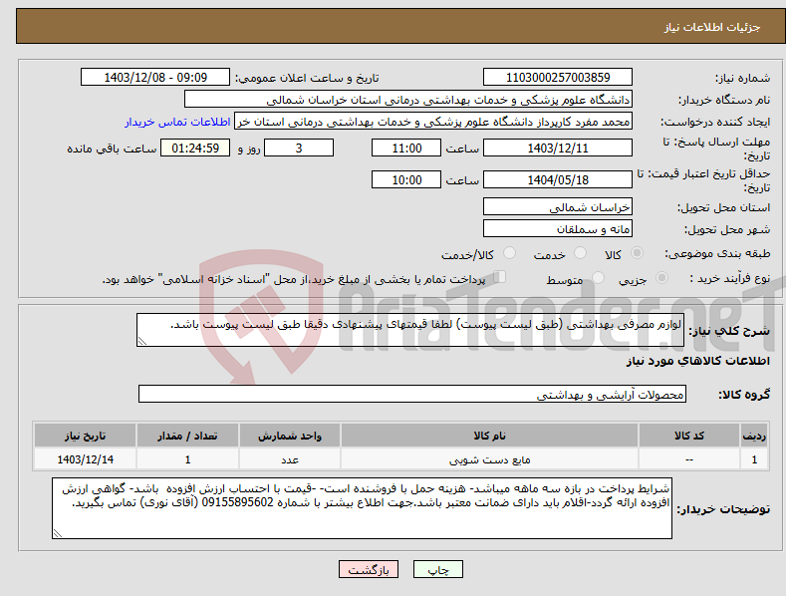Click the price validity time 10:00

coord(406,179)
